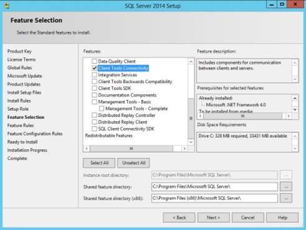This screenshot has height=230, width=306.
Task: Check the Client Tools SDK checkbox
Action: tap(95, 89)
